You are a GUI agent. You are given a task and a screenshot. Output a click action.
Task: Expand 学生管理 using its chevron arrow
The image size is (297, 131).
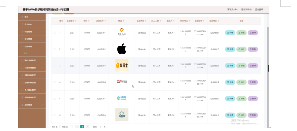[x=42, y=39]
